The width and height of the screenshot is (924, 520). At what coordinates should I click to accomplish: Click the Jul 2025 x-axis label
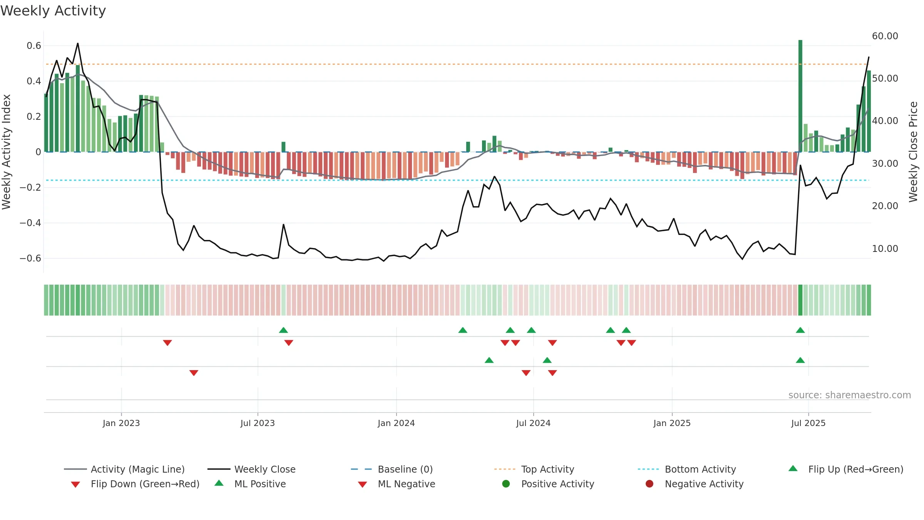808,423
